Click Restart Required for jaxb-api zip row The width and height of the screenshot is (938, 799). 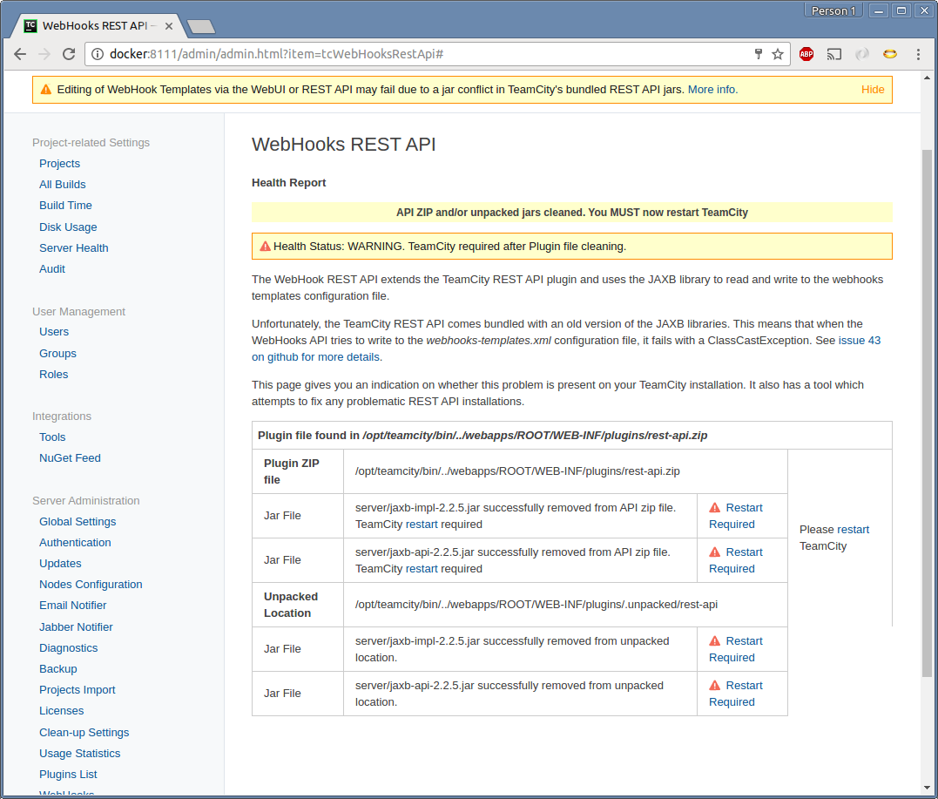[736, 560]
